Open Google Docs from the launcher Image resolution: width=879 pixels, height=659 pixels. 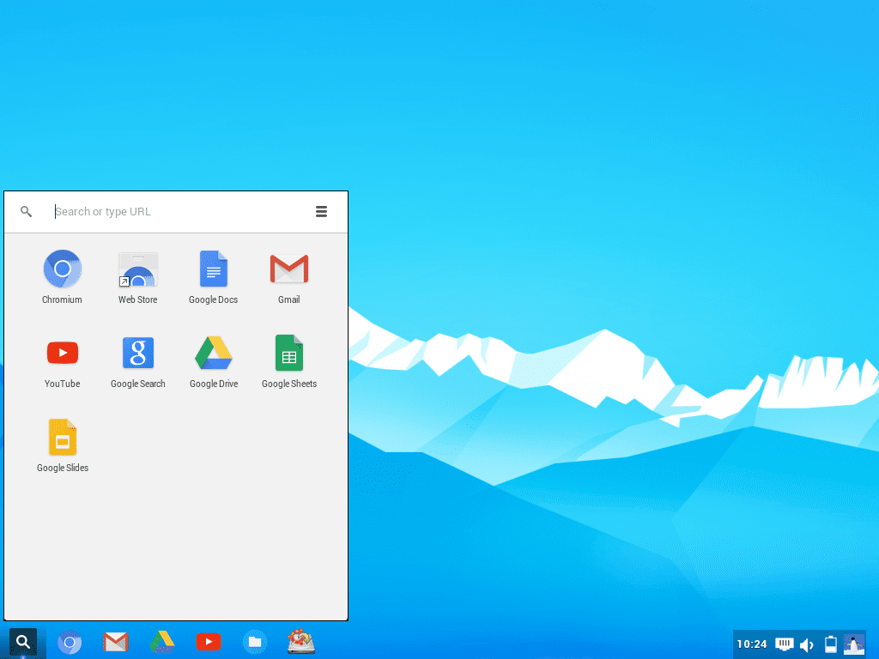(x=213, y=269)
